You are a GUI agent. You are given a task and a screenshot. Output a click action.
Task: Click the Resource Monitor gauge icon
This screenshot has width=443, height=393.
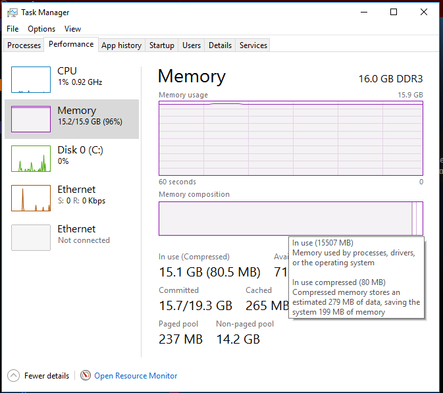click(86, 375)
